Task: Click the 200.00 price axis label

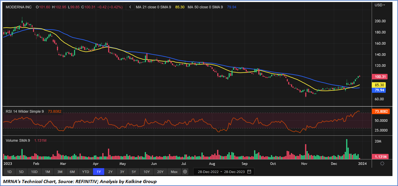Action: [x=380, y=21]
